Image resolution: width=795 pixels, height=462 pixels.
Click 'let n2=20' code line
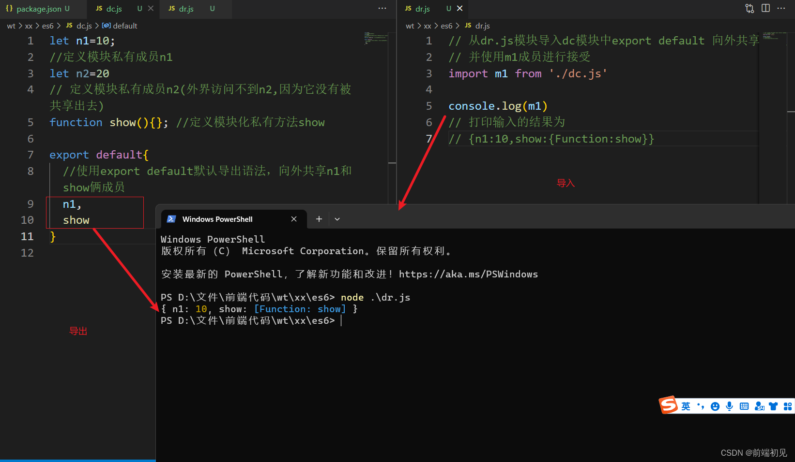click(79, 73)
